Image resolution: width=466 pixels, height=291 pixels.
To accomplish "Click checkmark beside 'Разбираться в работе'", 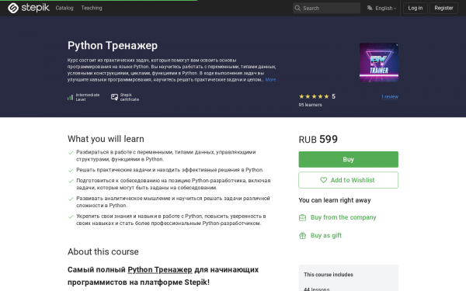I will pyautogui.click(x=71, y=153).
